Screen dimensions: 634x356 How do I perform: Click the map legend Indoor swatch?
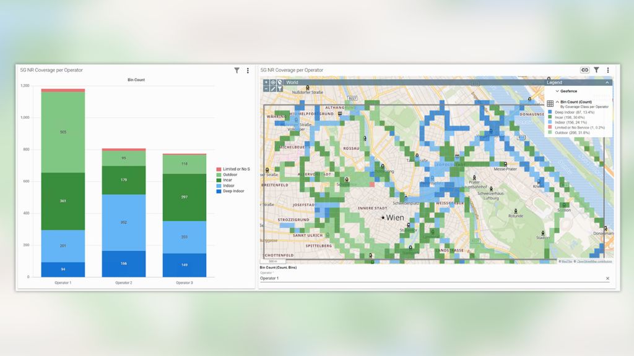(x=550, y=122)
